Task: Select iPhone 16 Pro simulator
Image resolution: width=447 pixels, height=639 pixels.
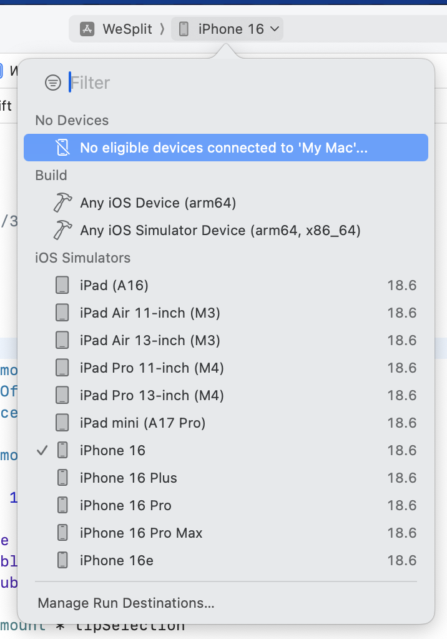Action: (x=226, y=505)
